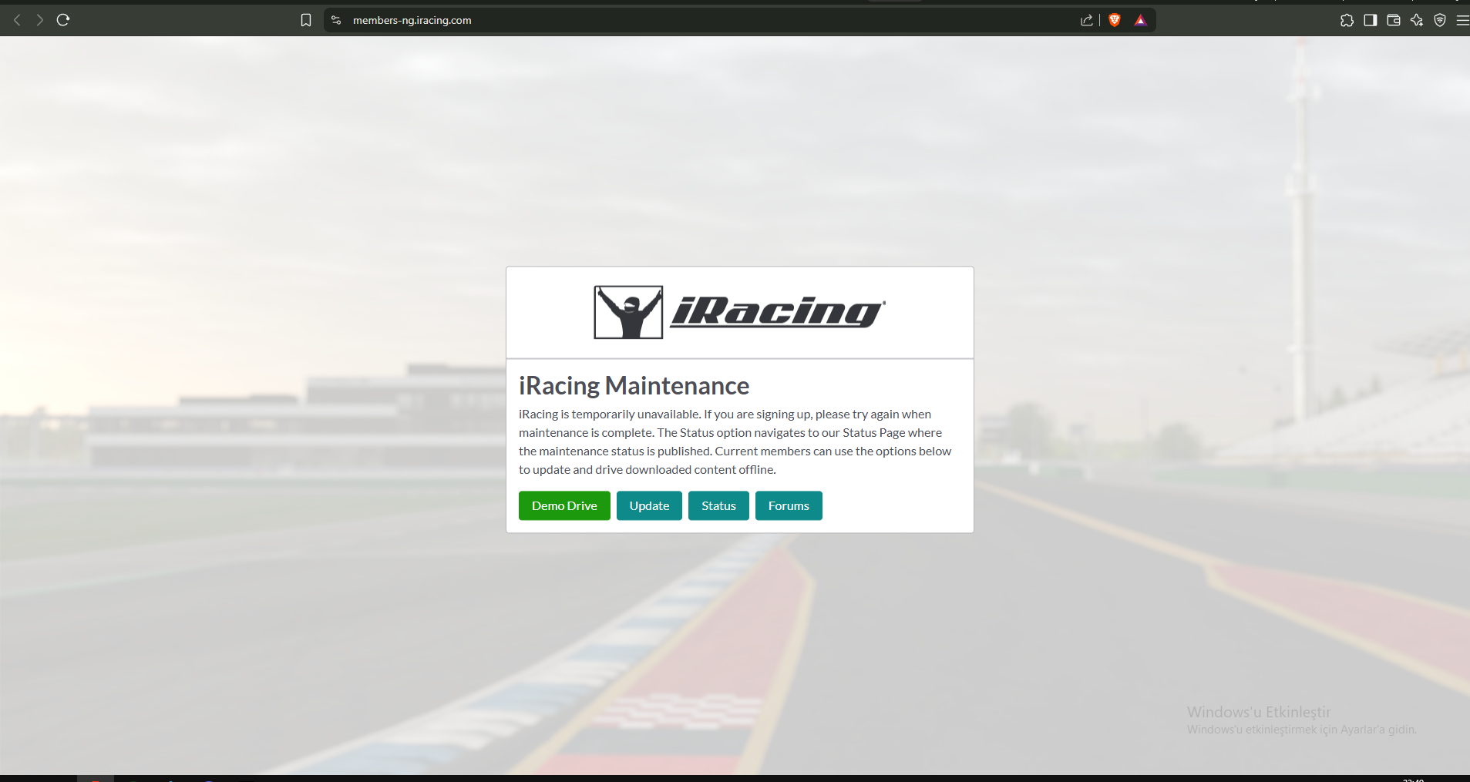Open Brave Rewards triangle icon
The height and width of the screenshot is (782, 1470).
click(x=1141, y=20)
